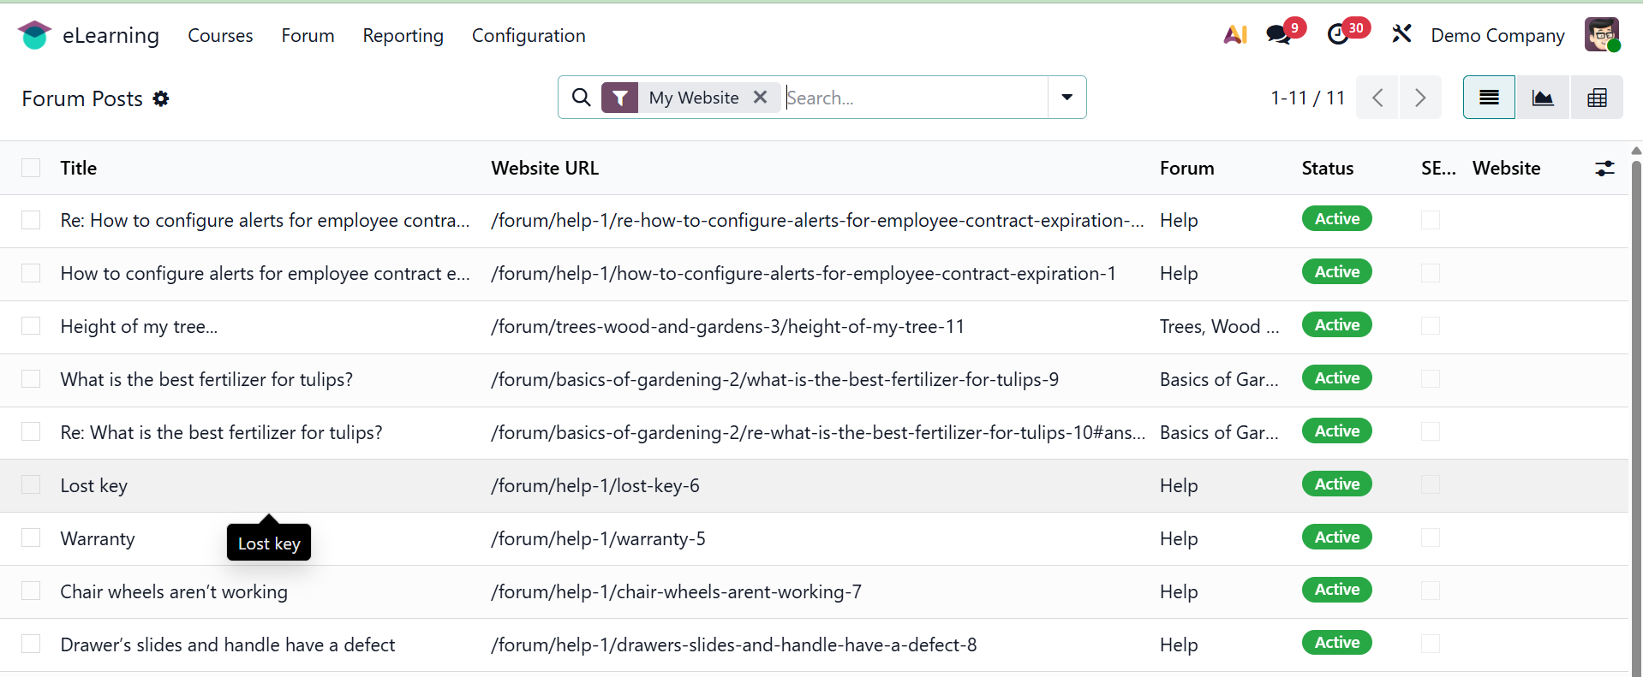Viewport: 1643px width, 677px height.
Task: Open the AI assistant icon
Action: (1234, 35)
